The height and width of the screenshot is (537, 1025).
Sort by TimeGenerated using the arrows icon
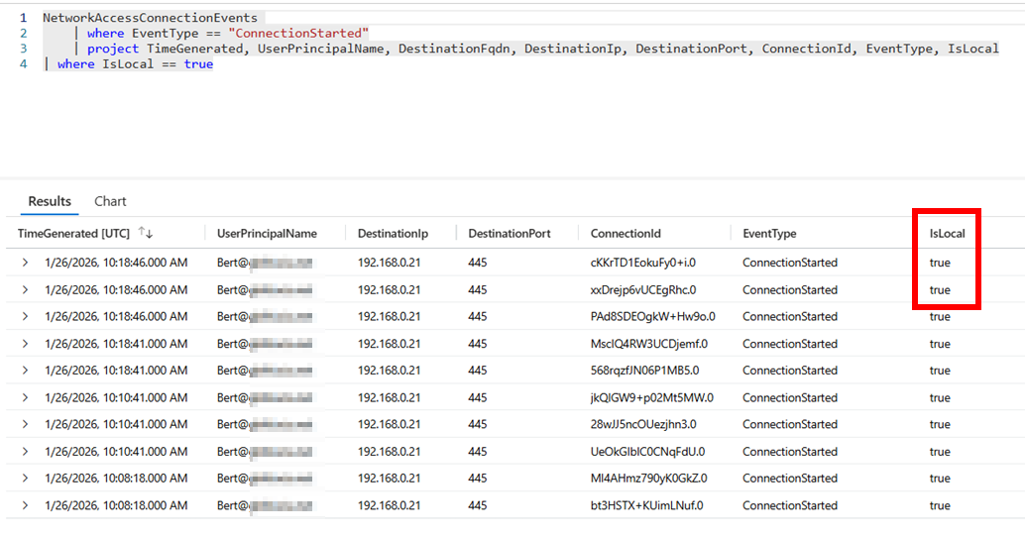[x=145, y=233]
